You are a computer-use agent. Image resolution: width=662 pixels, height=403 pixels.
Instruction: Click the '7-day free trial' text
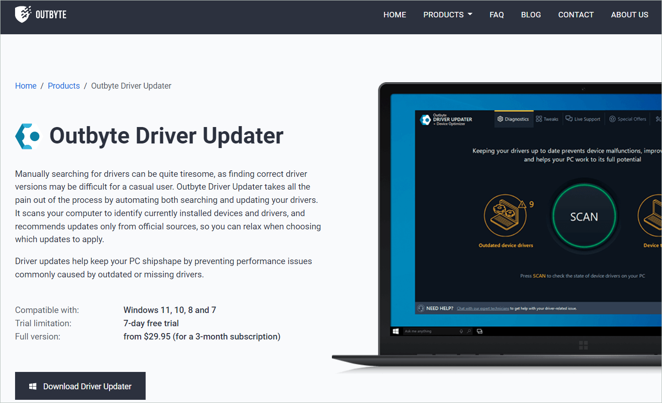click(151, 323)
